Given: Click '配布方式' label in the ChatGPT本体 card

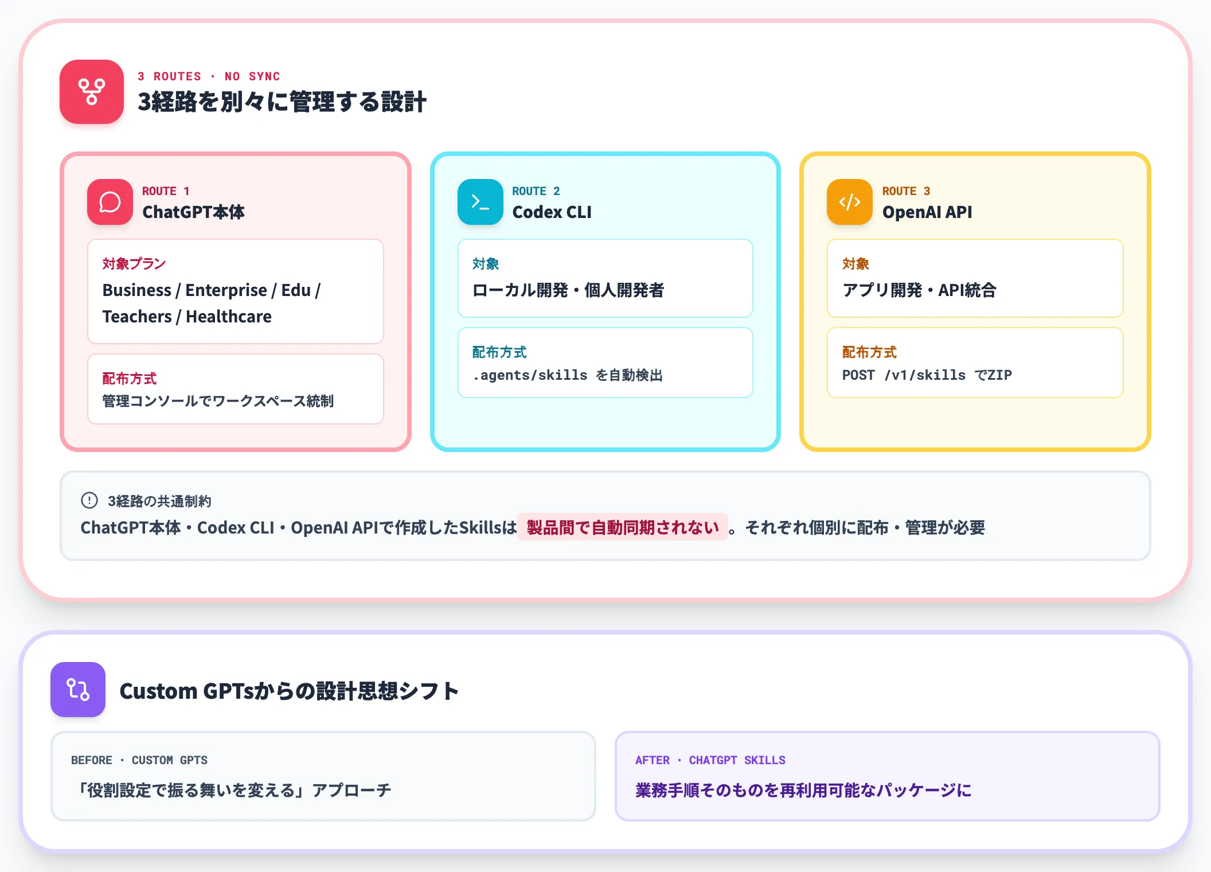Looking at the screenshot, I should coord(130,379).
